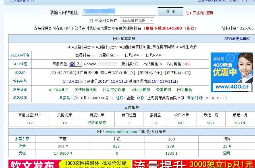Open the 更新下载20141208 link
255x168 pixels.
[x=163, y=28]
